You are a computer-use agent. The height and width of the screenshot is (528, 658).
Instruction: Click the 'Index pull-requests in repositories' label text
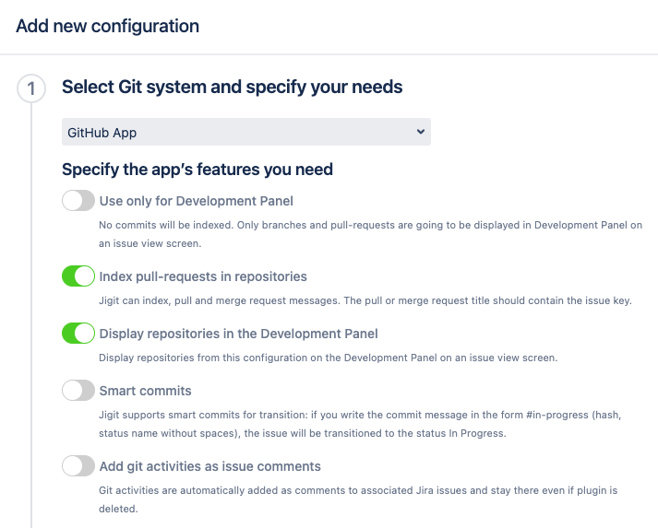pos(203,276)
